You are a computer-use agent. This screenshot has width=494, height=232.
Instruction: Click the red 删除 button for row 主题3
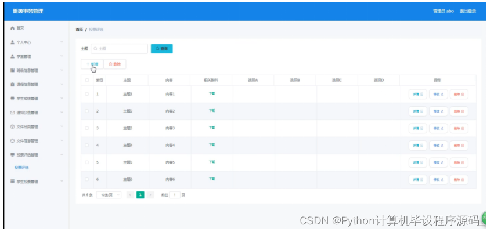[459, 128]
